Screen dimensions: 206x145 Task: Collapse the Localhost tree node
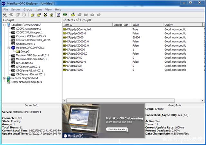(x=4, y=25)
